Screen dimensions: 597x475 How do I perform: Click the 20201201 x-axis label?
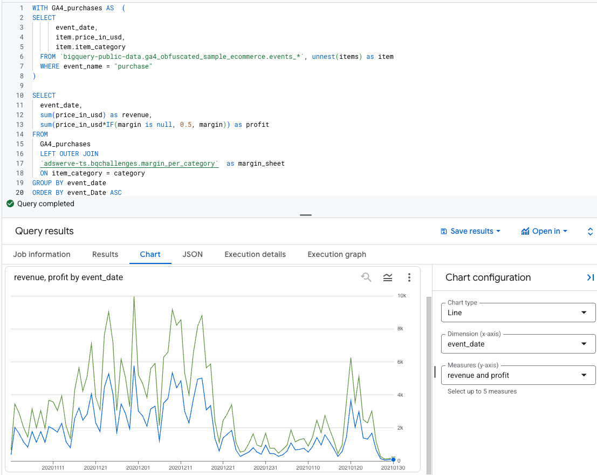point(138,468)
